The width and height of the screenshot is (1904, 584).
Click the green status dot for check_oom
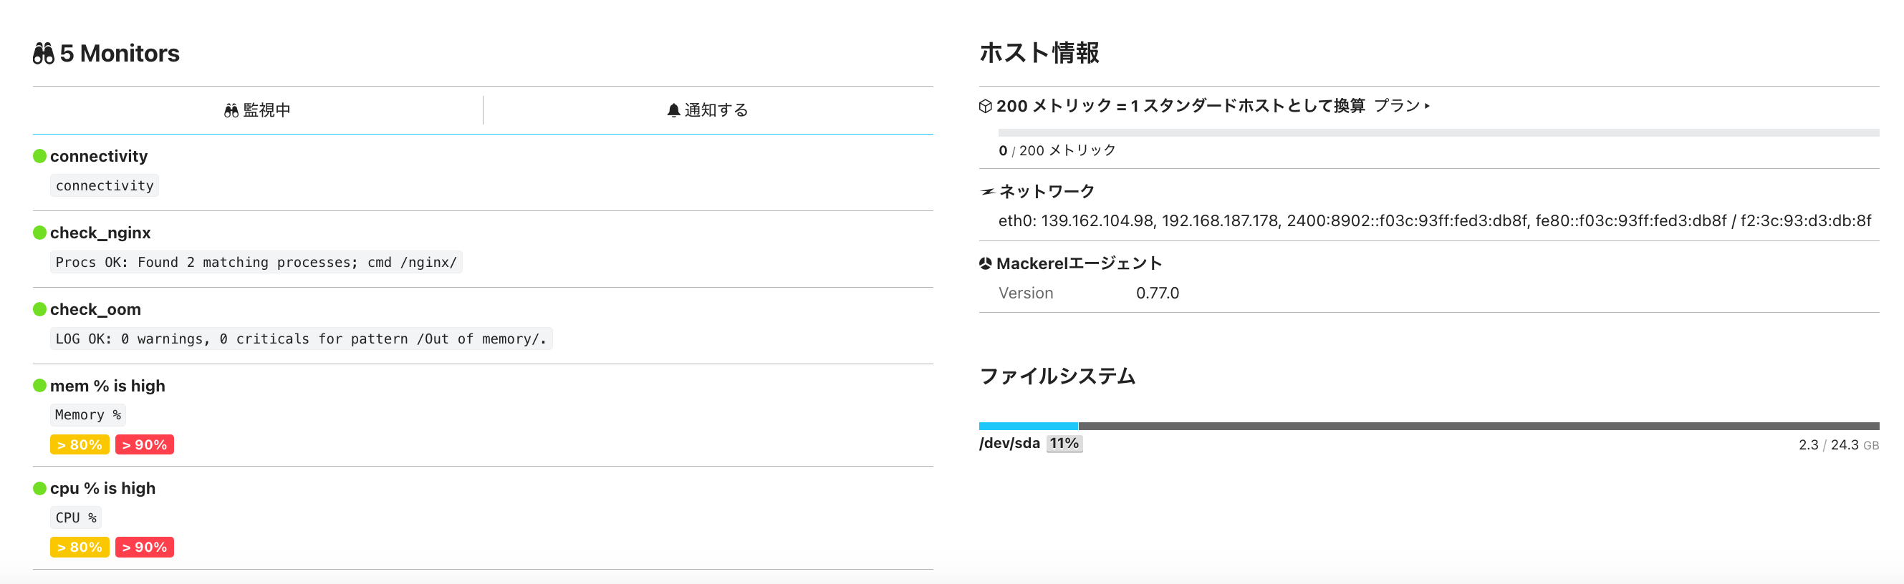[40, 309]
